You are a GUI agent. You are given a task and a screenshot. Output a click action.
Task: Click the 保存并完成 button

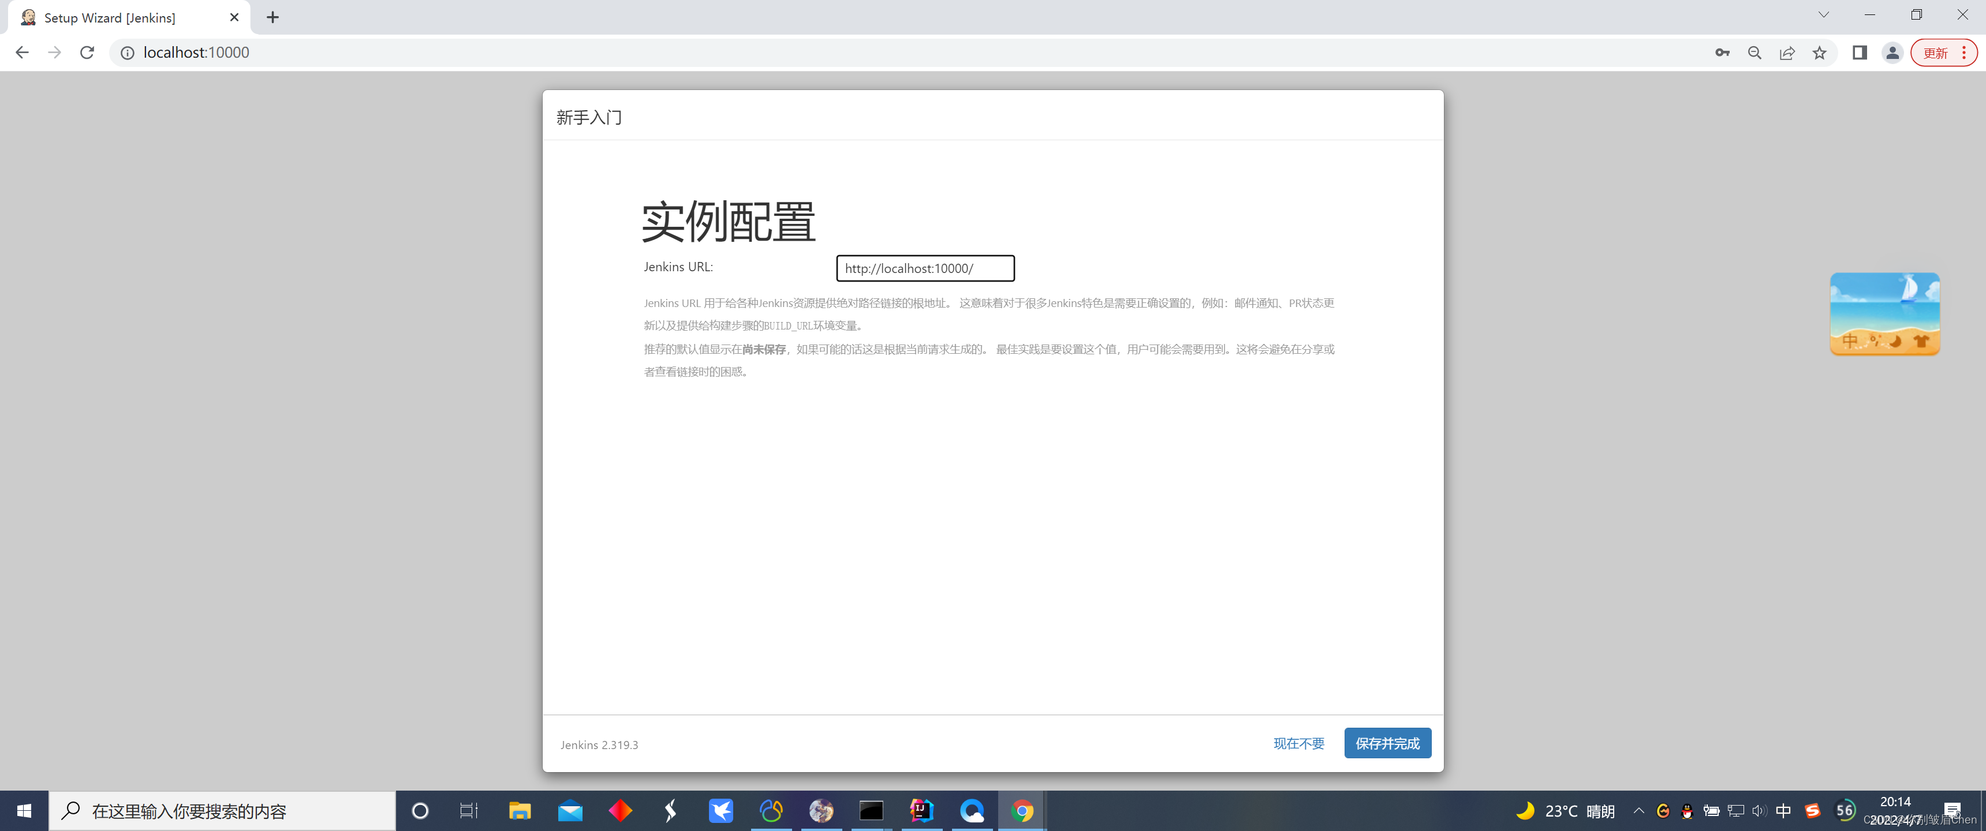coord(1387,743)
